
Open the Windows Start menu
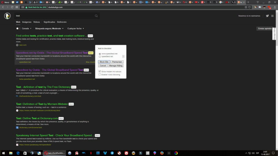(3, 153)
